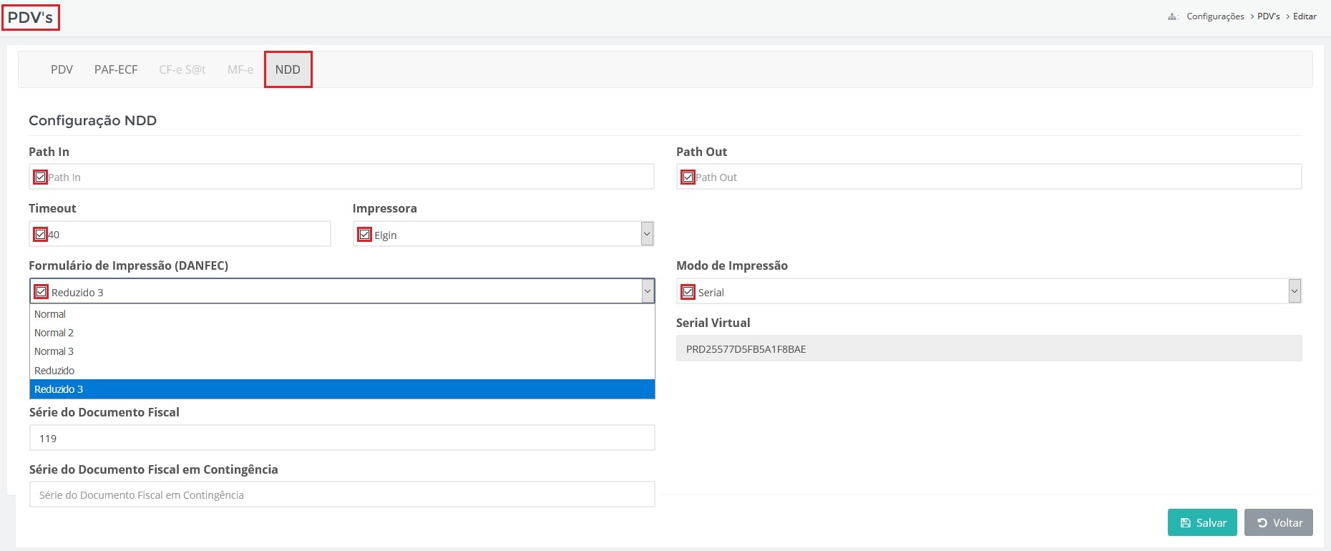Viewport: 1331px width, 551px height.
Task: Edit the Série do Documento Fiscal field
Action: point(342,438)
